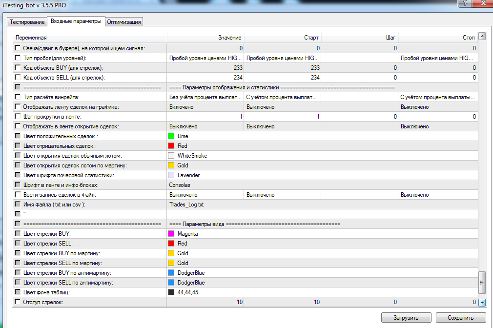This screenshot has height=328, width=493.
Task: Click the Lime color swatch
Action: (x=171, y=136)
